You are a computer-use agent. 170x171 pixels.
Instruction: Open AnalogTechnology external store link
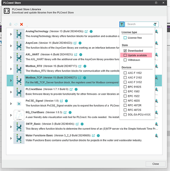point(86,31)
